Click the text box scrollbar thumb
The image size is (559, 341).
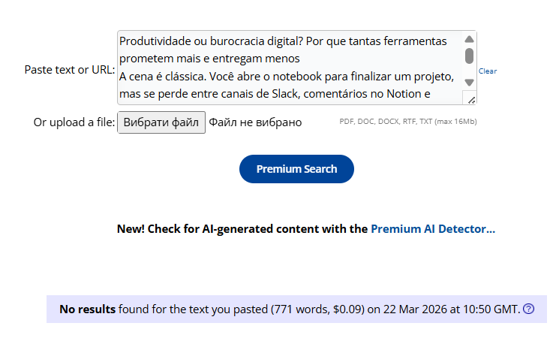pyautogui.click(x=469, y=56)
